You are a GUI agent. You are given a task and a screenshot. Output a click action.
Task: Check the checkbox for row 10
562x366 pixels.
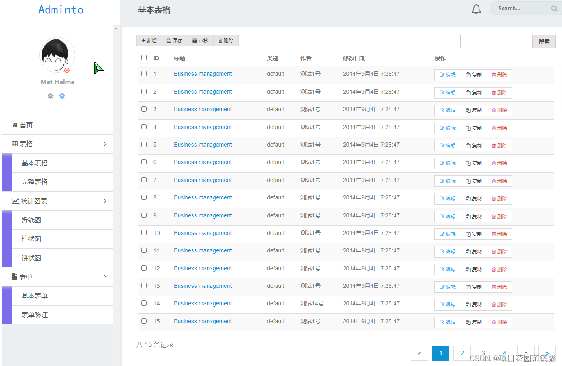click(x=144, y=233)
